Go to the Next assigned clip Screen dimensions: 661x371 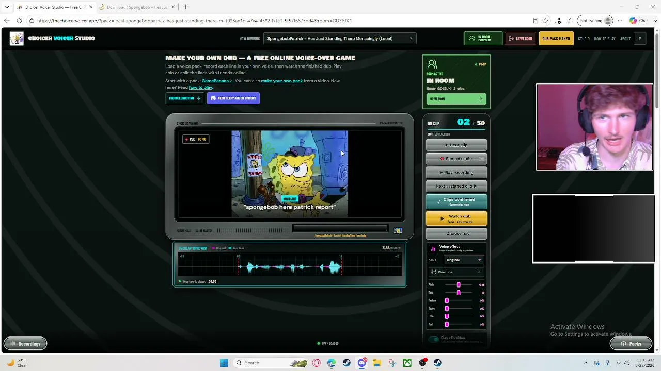pos(457,186)
